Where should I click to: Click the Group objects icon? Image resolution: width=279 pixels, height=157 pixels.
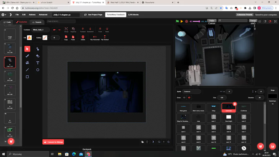point(66,30)
